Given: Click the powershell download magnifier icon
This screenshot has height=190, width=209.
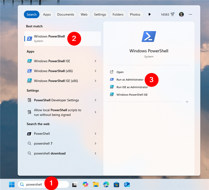Looking at the screenshot, I should (x=29, y=153).
